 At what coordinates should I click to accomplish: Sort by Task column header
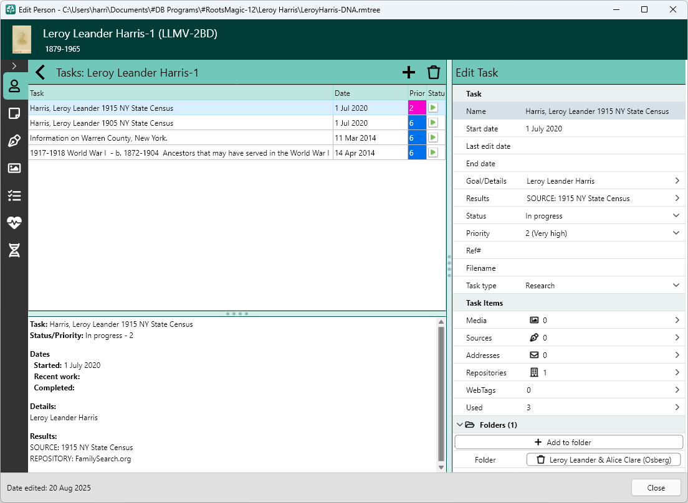coord(180,93)
